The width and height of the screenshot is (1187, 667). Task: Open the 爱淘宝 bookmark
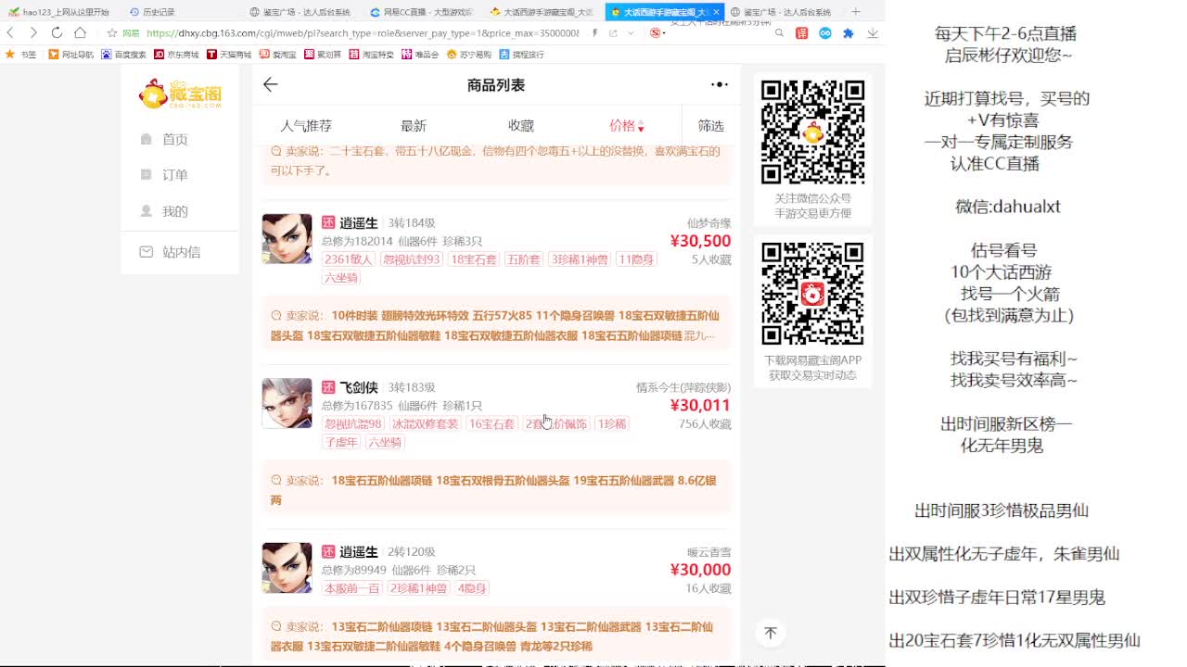[278, 55]
